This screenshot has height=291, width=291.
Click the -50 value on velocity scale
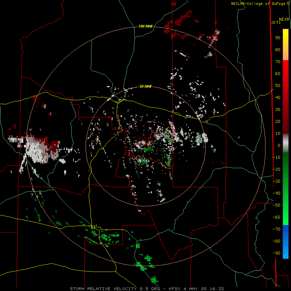point(276,205)
